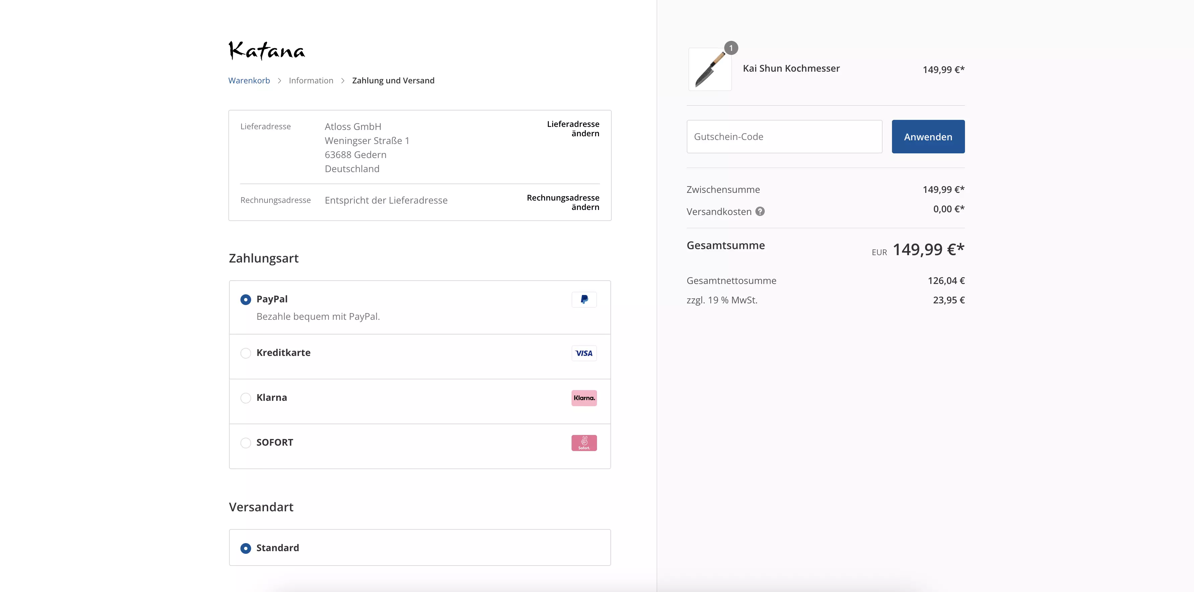1194x592 pixels.
Task: Click 'Entspricht der Lieferadresse' text
Action: pos(386,200)
